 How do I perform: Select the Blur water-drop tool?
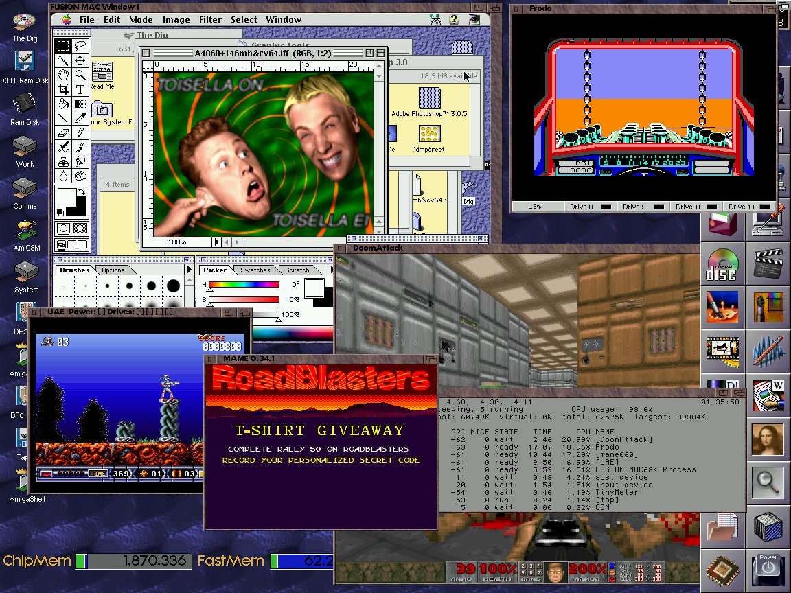(x=63, y=176)
